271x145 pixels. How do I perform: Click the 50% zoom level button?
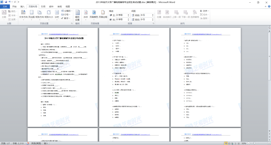(243, 143)
